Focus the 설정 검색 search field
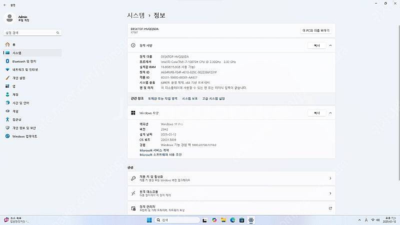The image size is (400, 225). (32, 32)
